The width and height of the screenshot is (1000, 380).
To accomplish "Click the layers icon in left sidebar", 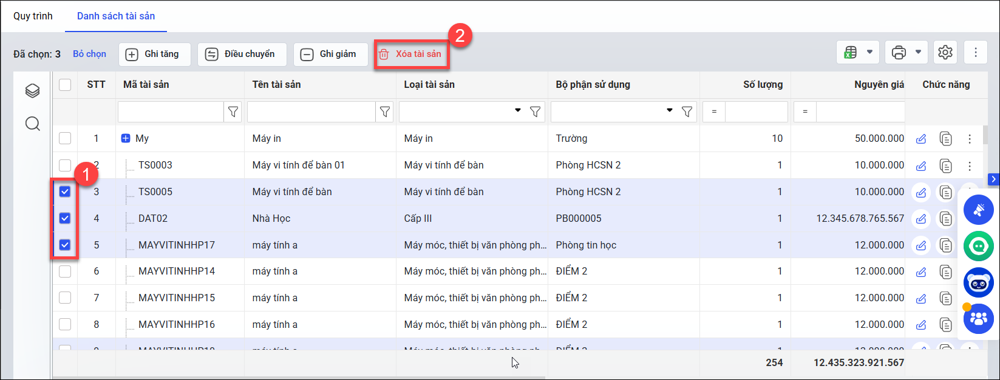I will [33, 91].
